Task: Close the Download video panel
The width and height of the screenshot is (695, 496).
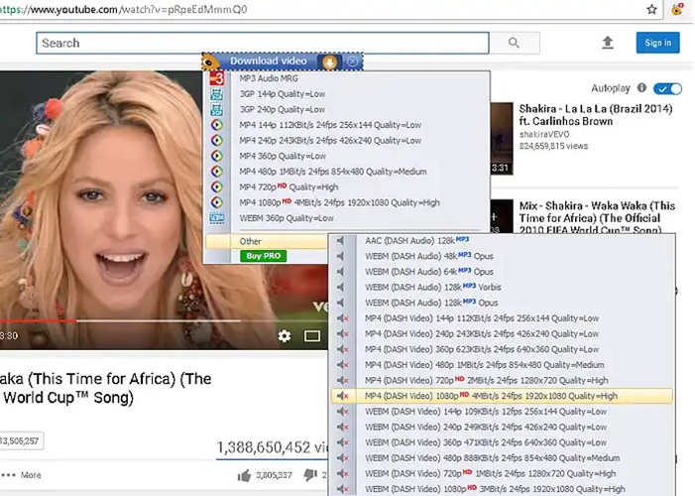Action: (354, 62)
